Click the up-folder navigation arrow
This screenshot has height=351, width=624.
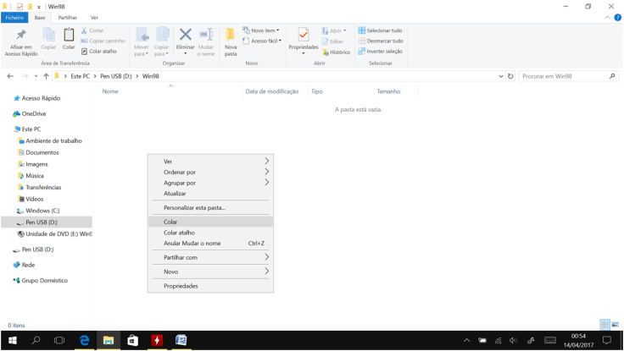(x=46, y=76)
